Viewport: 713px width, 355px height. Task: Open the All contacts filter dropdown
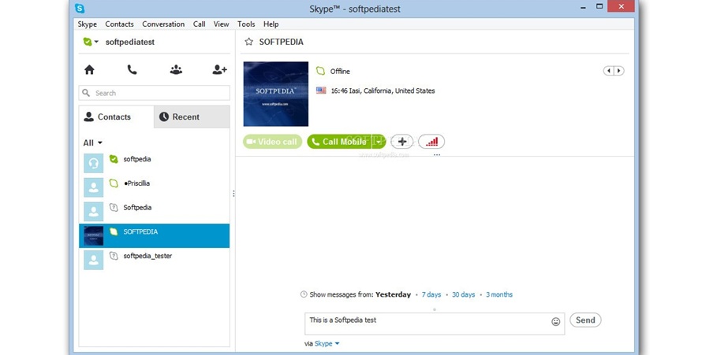[x=93, y=142]
